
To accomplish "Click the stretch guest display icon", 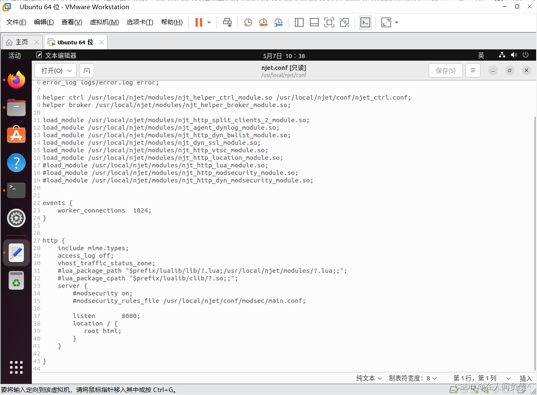I will tap(386, 23).
